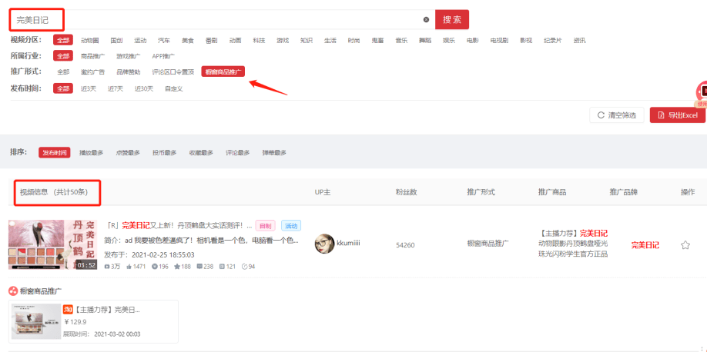Click the coin icon showing 196
The height and width of the screenshot is (352, 707).
pyautogui.click(x=155, y=267)
